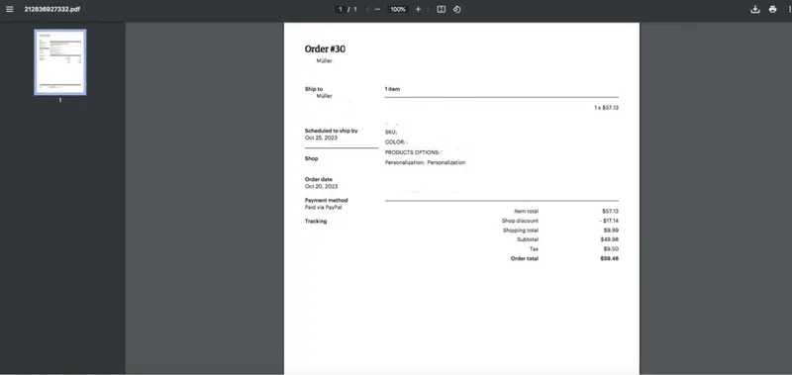
Task: Click the Oct 20, 2023 date
Action: (321, 186)
